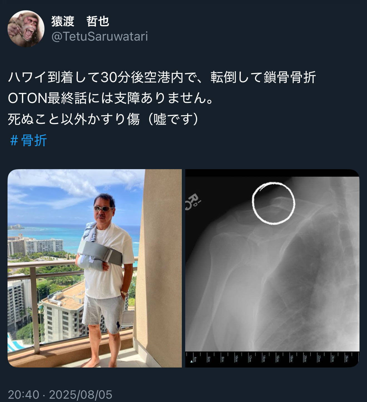Viewport: 367px width, 402px height.
Task: Click the 14cm mark on the ruler
Action: (x=263, y=359)
